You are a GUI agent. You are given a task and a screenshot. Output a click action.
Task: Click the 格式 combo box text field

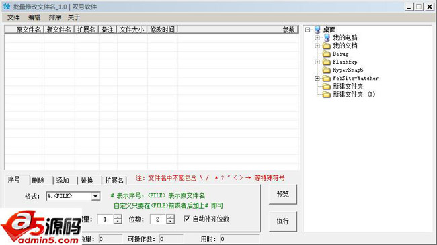pos(69,196)
